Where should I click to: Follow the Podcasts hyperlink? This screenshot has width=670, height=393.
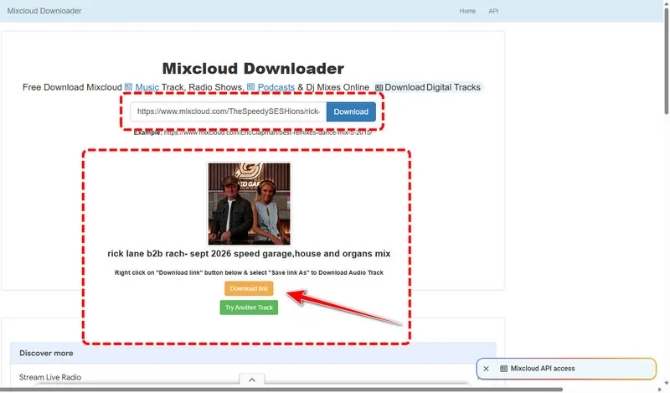tap(276, 87)
